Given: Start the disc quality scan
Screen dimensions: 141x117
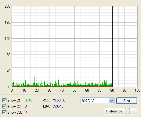Looking at the screenshot, I should tap(127, 101).
